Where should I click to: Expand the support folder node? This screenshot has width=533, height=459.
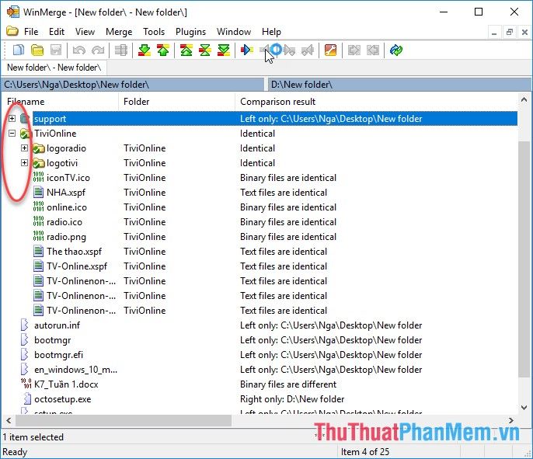[x=12, y=118]
